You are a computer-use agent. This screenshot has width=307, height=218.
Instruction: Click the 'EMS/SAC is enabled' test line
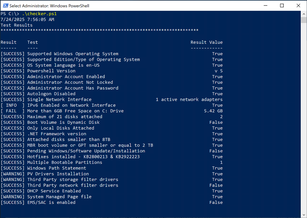tap(51, 203)
